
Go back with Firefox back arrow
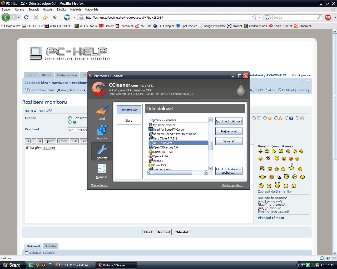(x=6, y=17)
